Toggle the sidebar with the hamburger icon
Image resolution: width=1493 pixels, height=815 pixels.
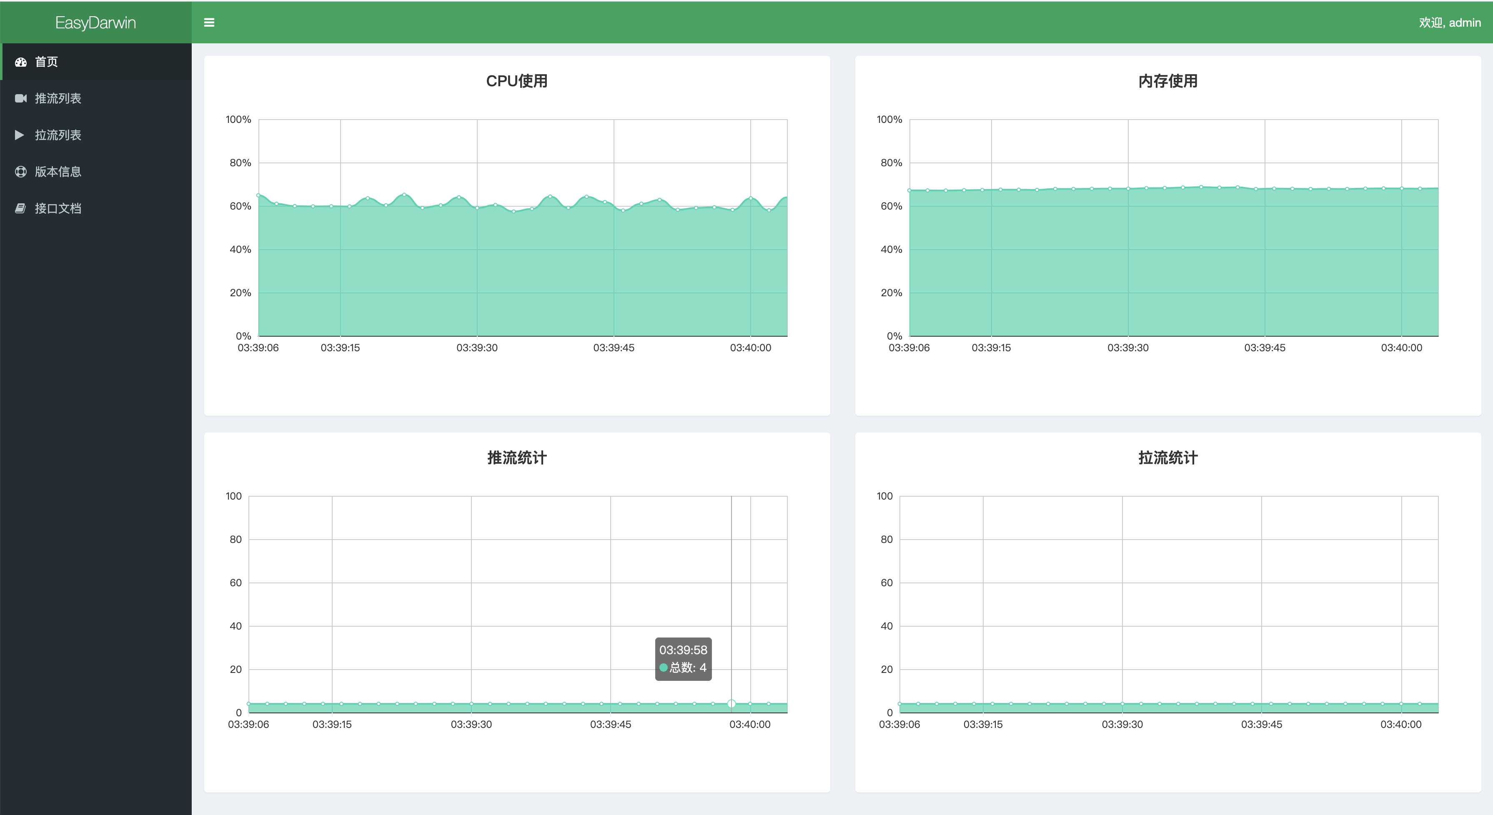coord(209,22)
